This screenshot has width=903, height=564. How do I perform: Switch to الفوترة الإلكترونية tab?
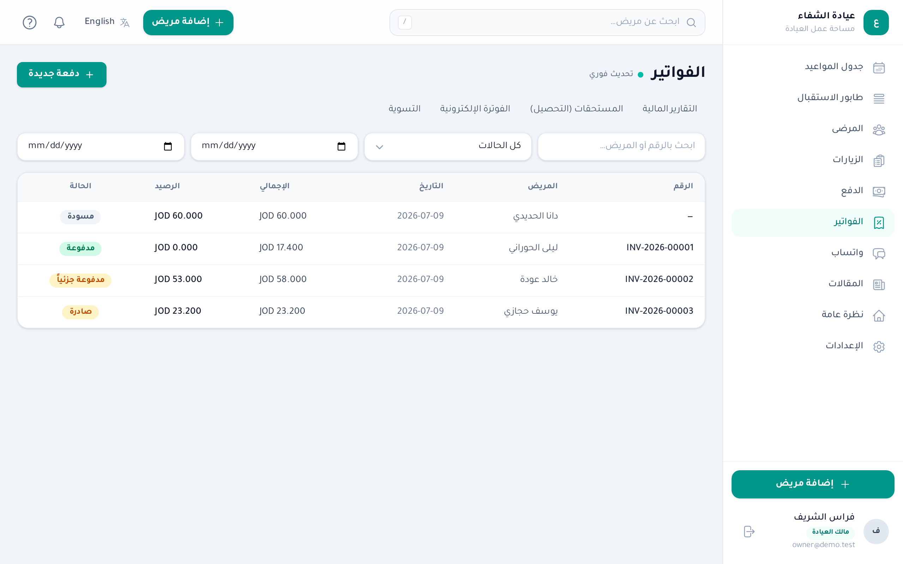tap(475, 109)
